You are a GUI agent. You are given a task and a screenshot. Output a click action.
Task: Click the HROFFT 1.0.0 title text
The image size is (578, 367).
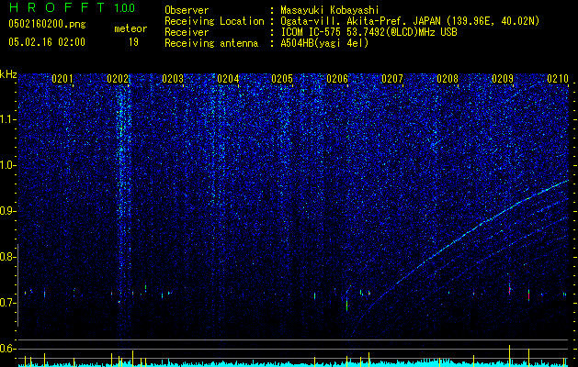(x=72, y=7)
